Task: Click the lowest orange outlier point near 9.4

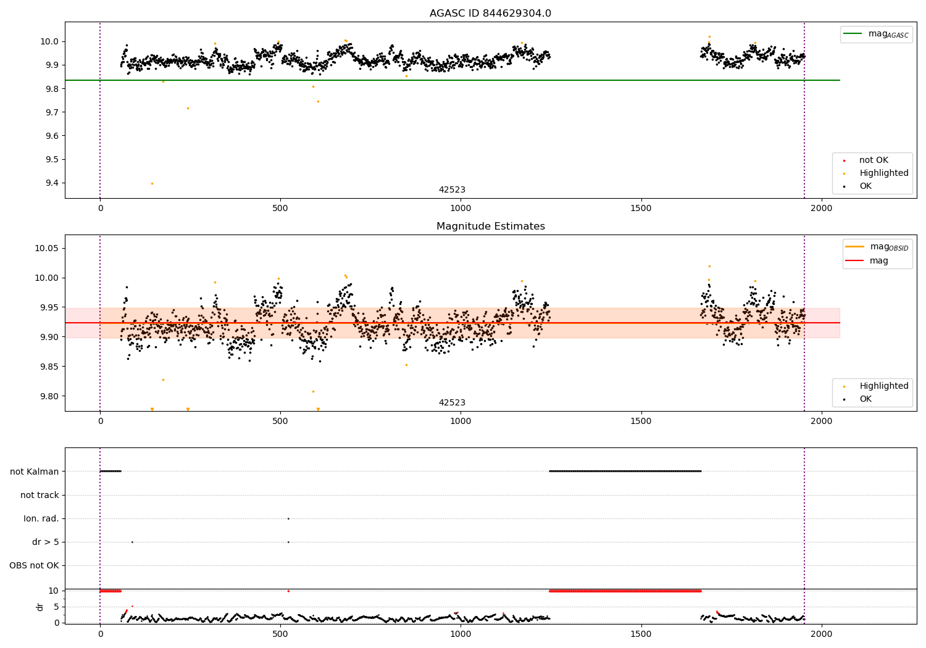Action: point(152,183)
